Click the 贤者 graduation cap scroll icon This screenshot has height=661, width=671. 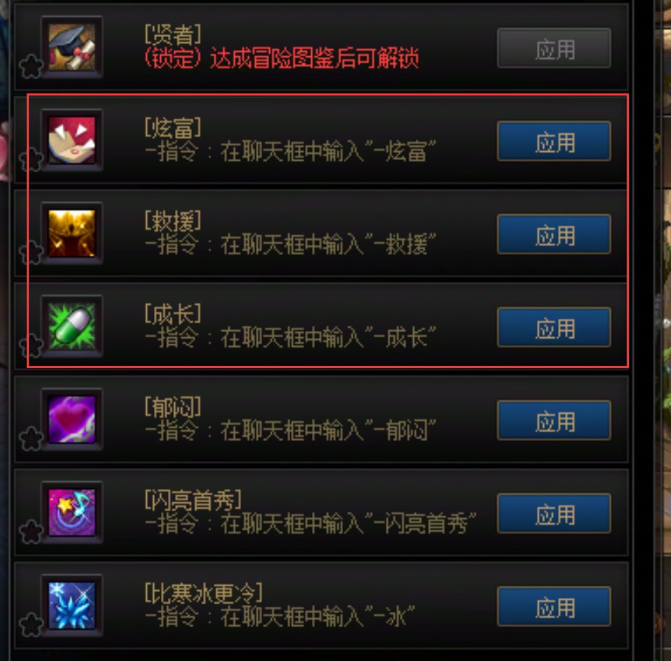(72, 47)
